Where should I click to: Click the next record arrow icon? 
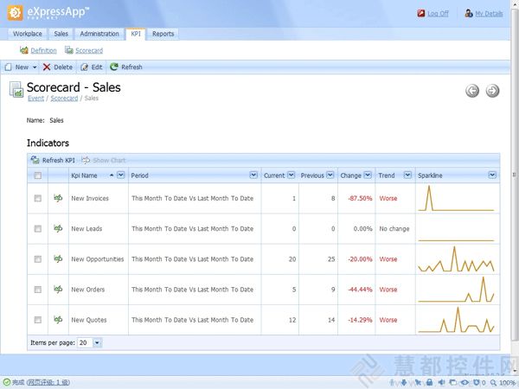[492, 91]
